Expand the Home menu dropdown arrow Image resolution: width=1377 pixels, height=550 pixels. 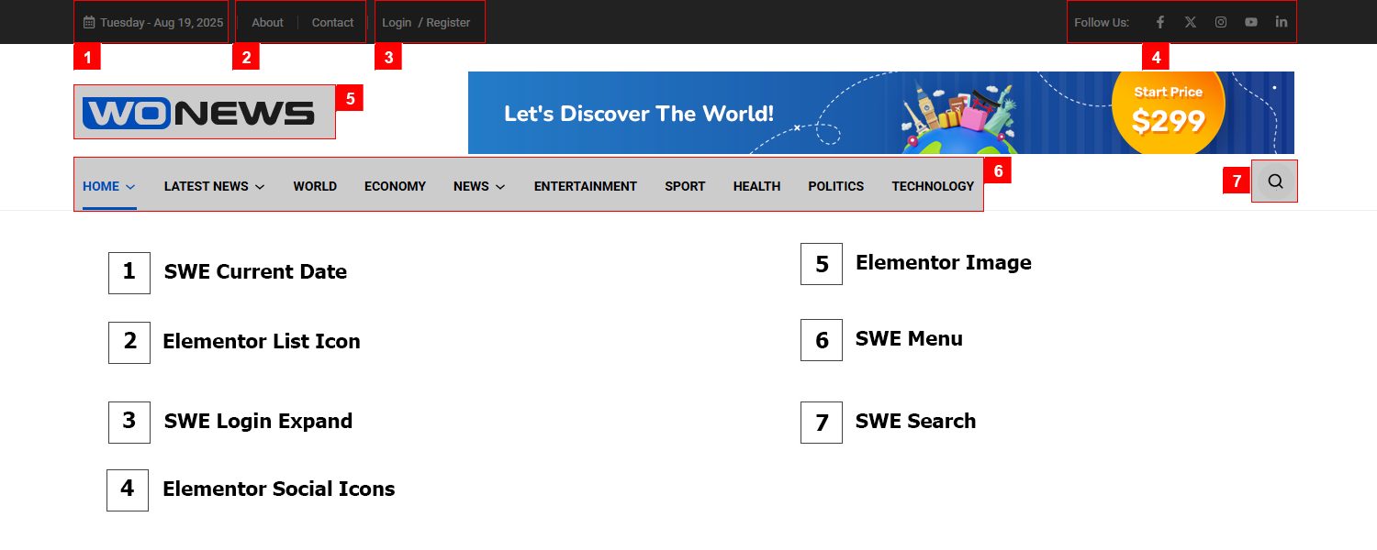[130, 187]
